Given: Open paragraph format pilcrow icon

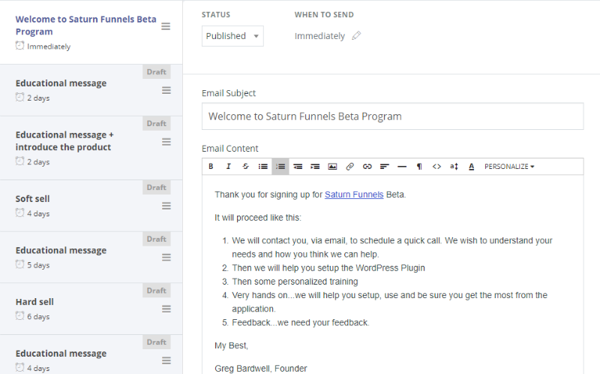Looking at the screenshot, I should point(419,166).
